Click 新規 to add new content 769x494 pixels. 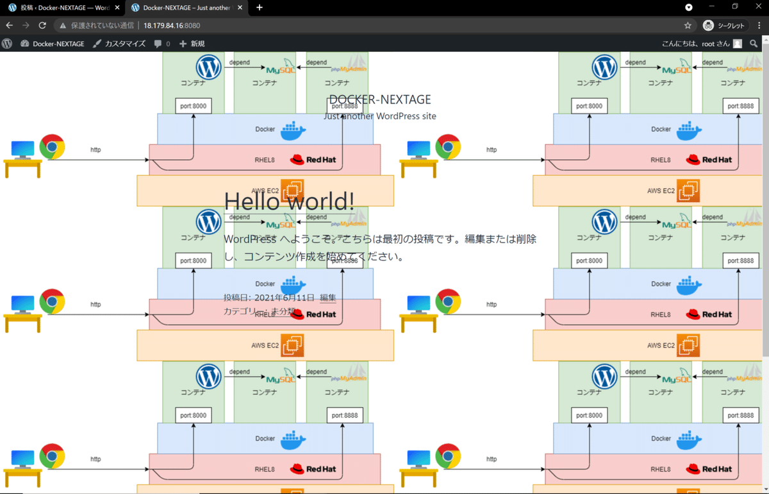coord(192,44)
